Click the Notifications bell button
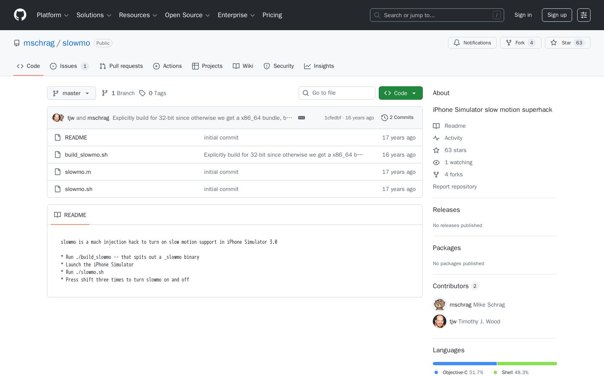The height and width of the screenshot is (377, 604). [472, 43]
